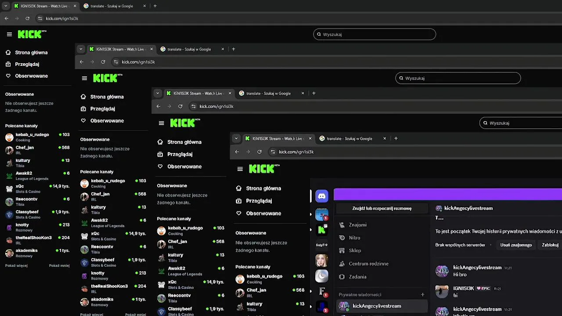This screenshot has height=316, width=562.
Task: Add new tab in innermost browser window
Action: pyautogui.click(x=396, y=138)
